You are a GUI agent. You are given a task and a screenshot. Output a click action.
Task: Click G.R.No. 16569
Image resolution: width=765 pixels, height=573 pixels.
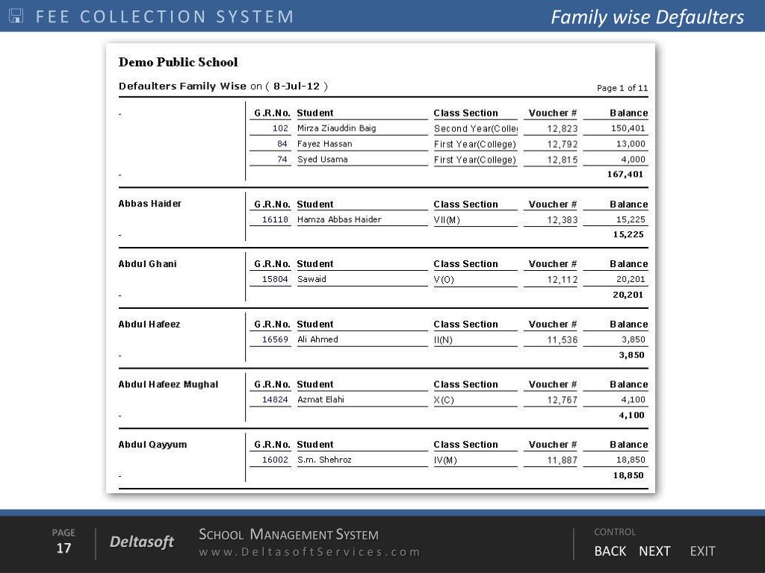pyautogui.click(x=275, y=339)
